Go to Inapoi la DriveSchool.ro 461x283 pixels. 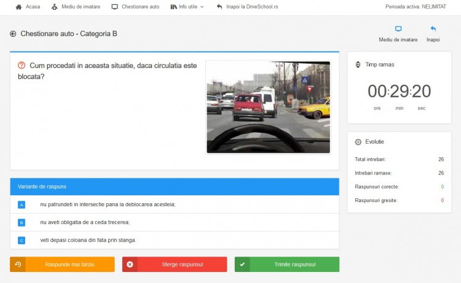(x=247, y=7)
